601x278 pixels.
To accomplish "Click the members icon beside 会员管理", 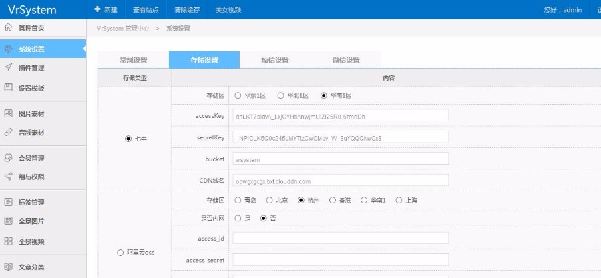I will tap(8, 158).
